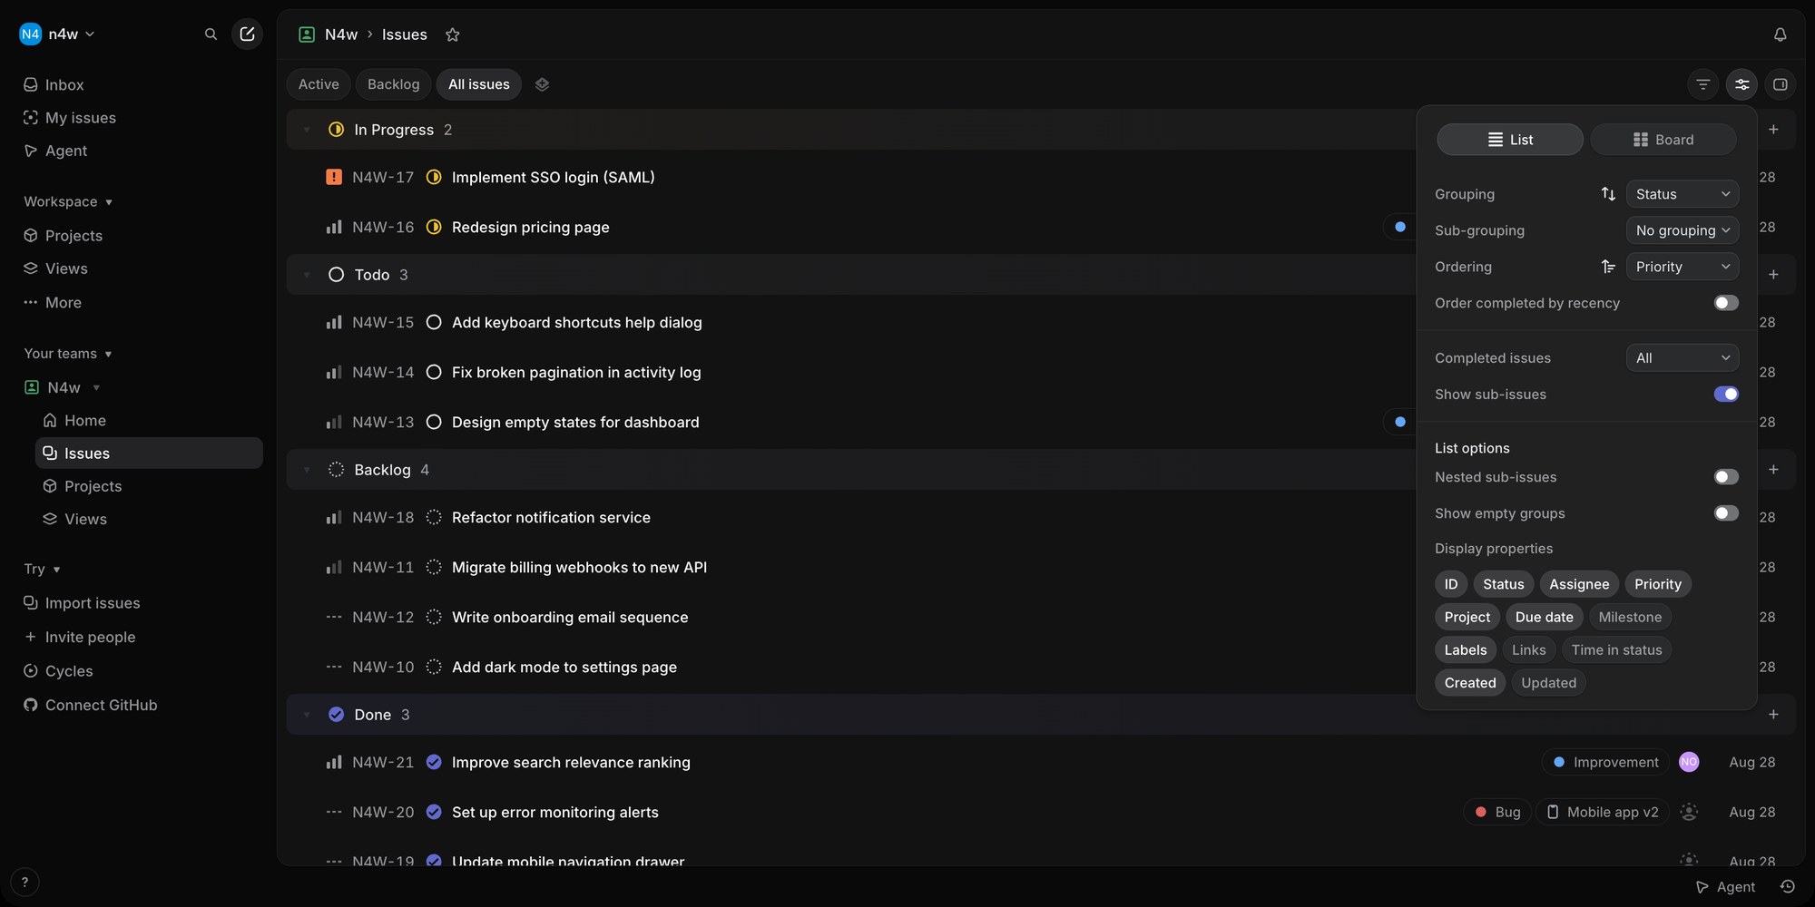Click the notifications bell icon
Screen dimensions: 1815x907
(x=1780, y=34)
